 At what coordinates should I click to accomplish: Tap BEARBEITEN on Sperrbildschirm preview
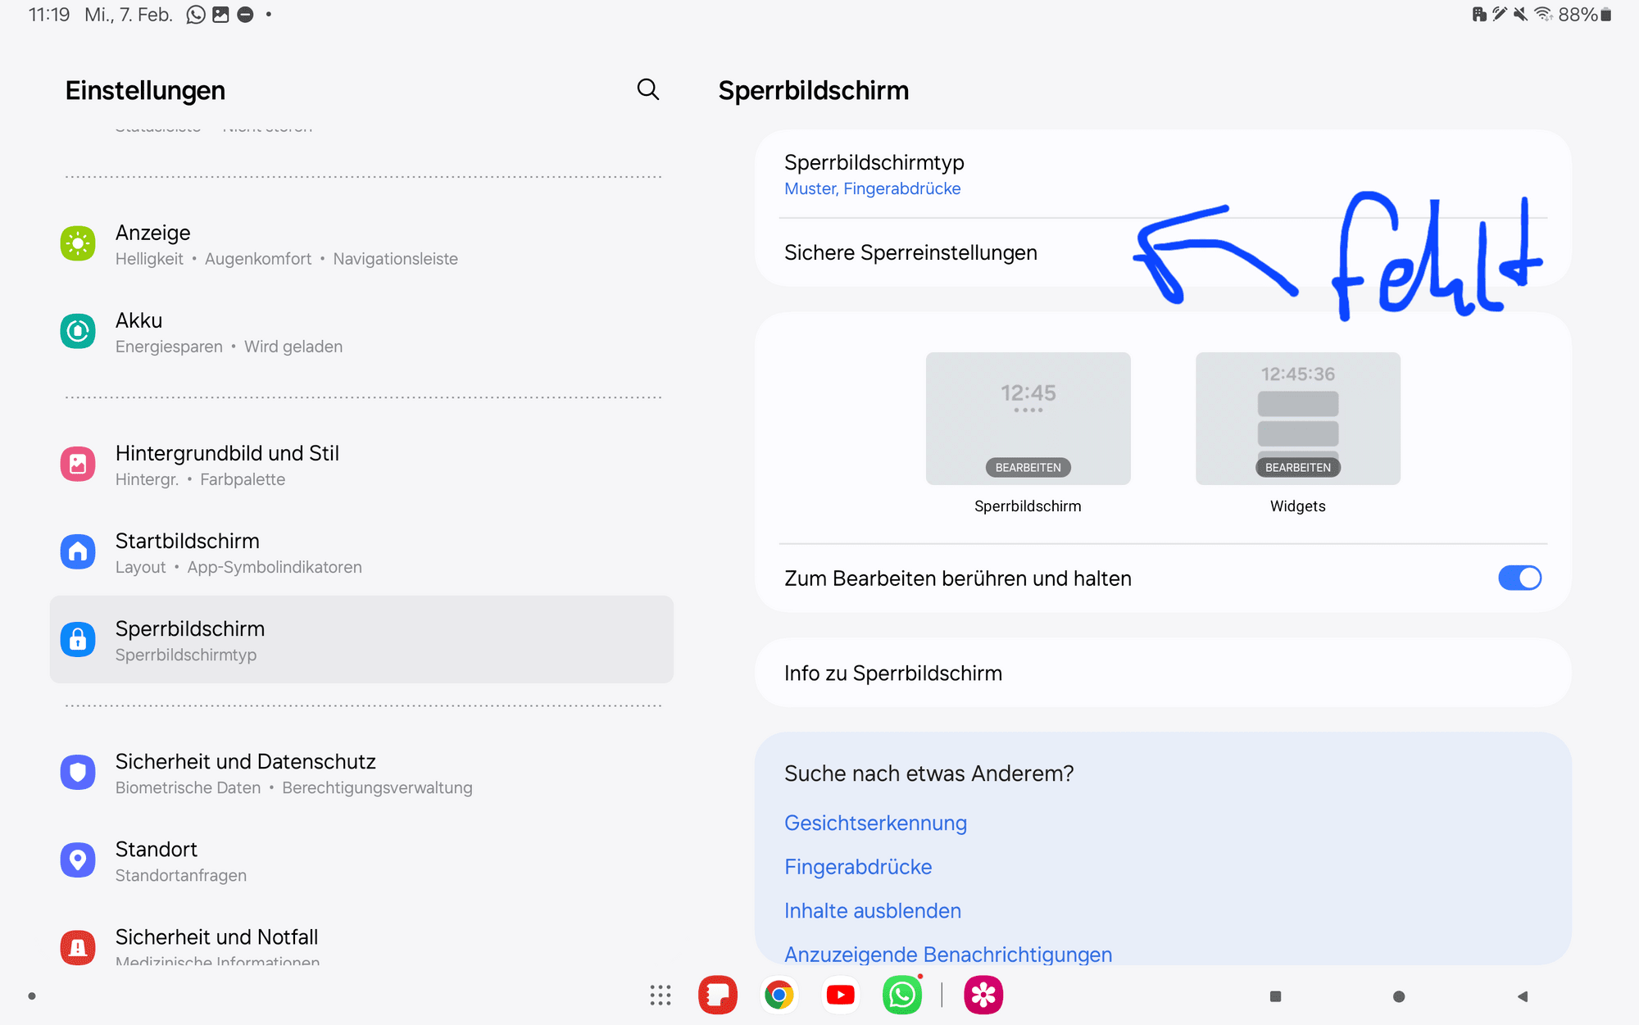pos(1028,468)
